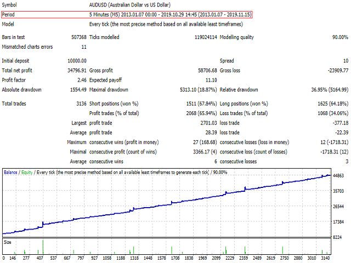Click the Size label in volume panel

[7, 242]
